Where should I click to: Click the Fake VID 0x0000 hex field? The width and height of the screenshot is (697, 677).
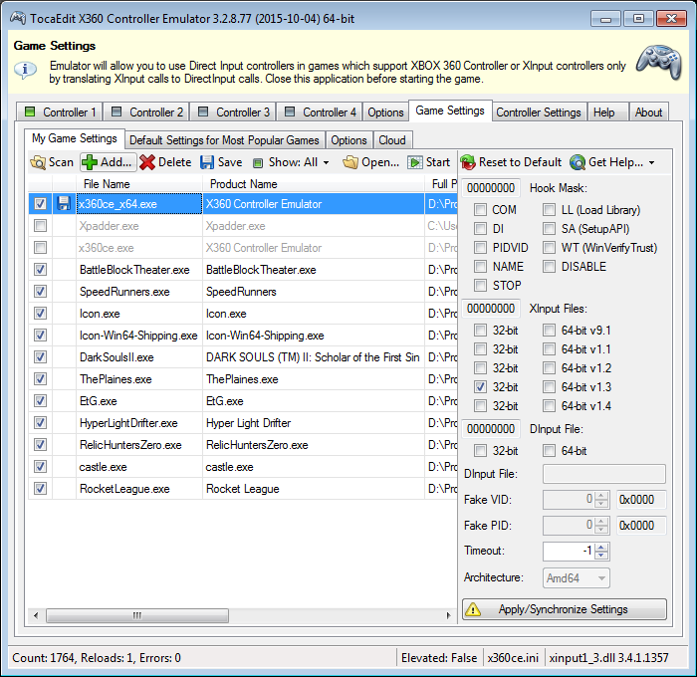click(x=641, y=500)
